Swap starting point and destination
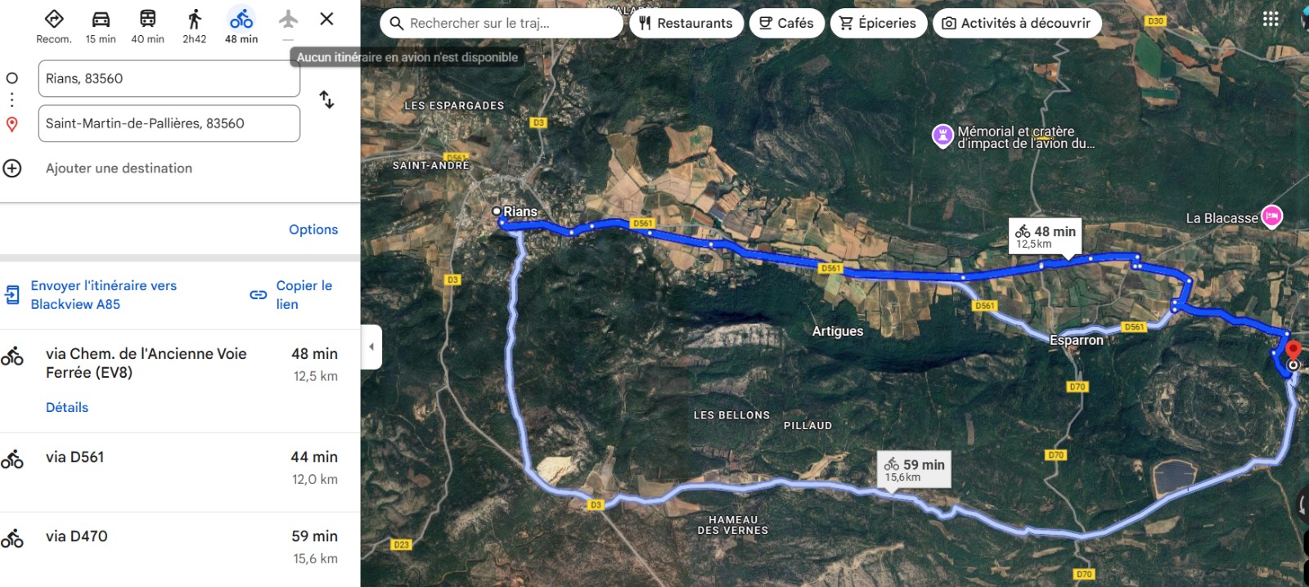 [x=326, y=100]
